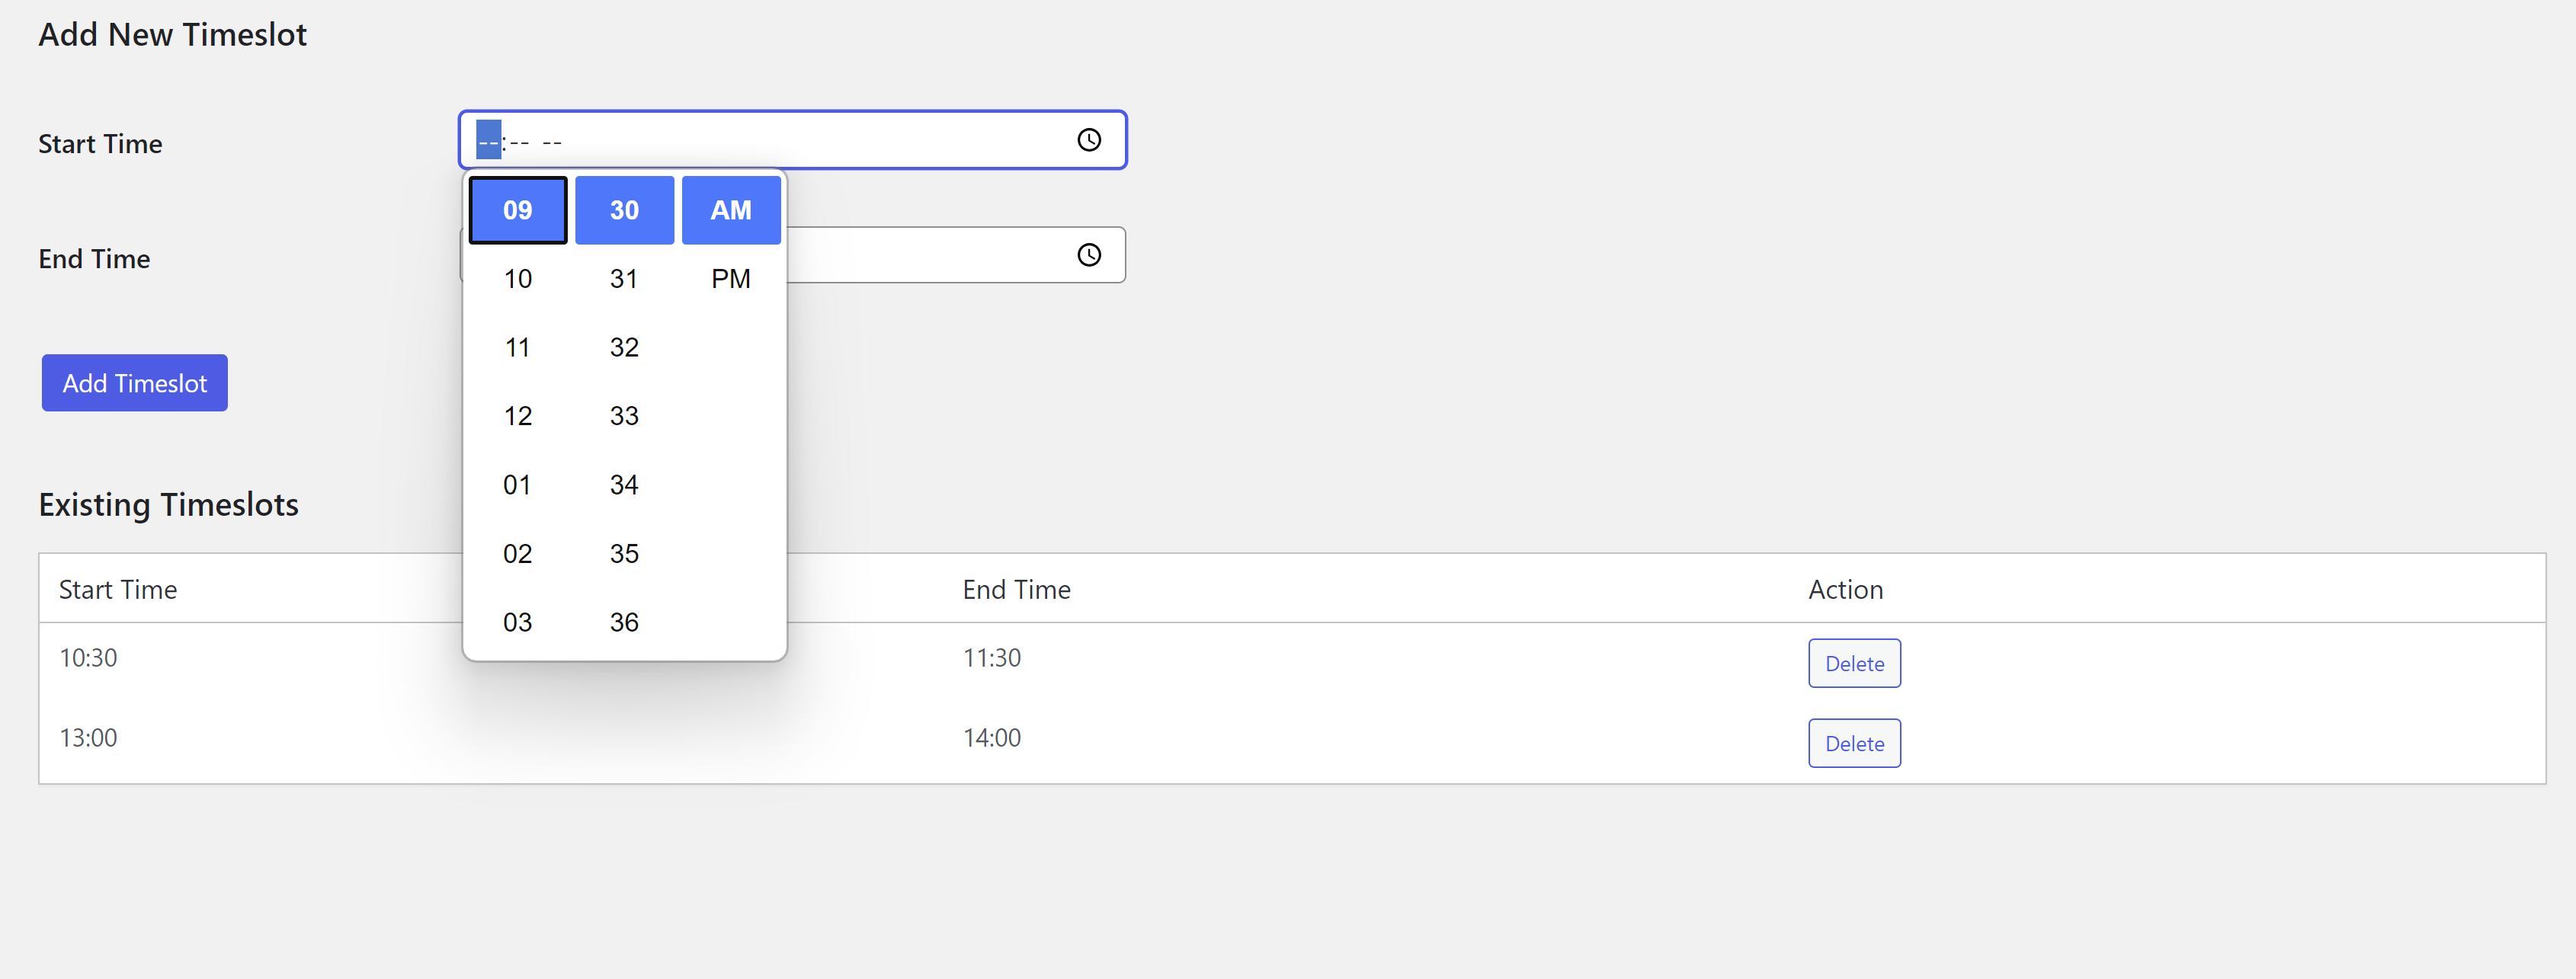Focus the Start Time input field

(x=780, y=141)
